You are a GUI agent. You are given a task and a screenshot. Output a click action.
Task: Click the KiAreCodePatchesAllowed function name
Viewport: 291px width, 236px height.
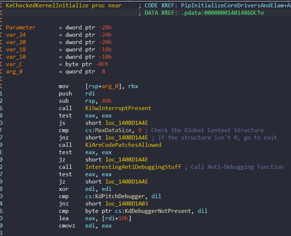[123, 145]
